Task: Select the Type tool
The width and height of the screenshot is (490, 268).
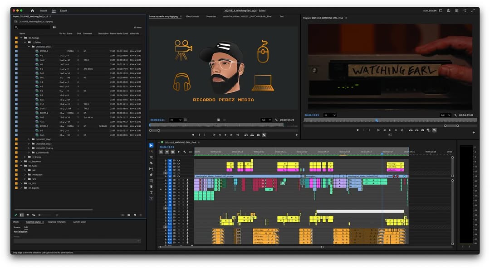Action: pyautogui.click(x=151, y=192)
